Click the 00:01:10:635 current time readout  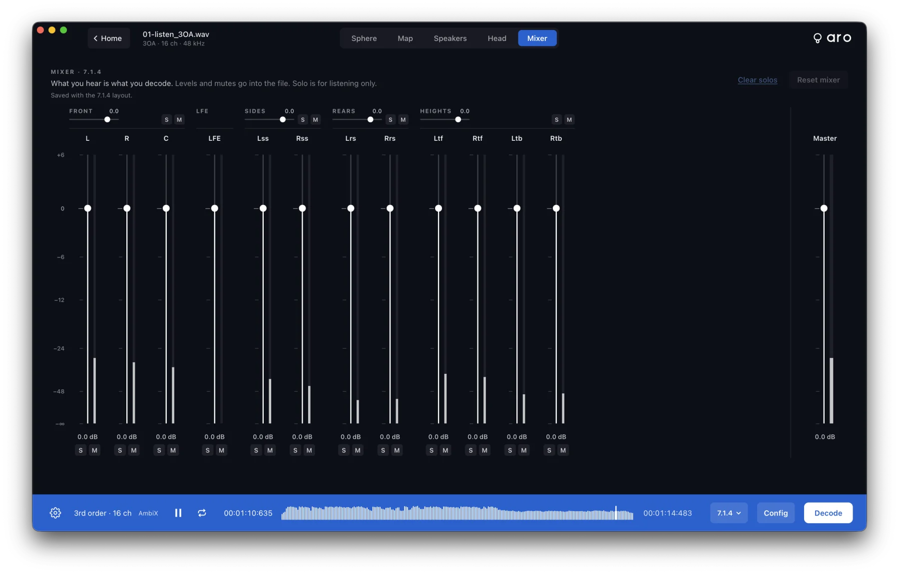point(248,513)
